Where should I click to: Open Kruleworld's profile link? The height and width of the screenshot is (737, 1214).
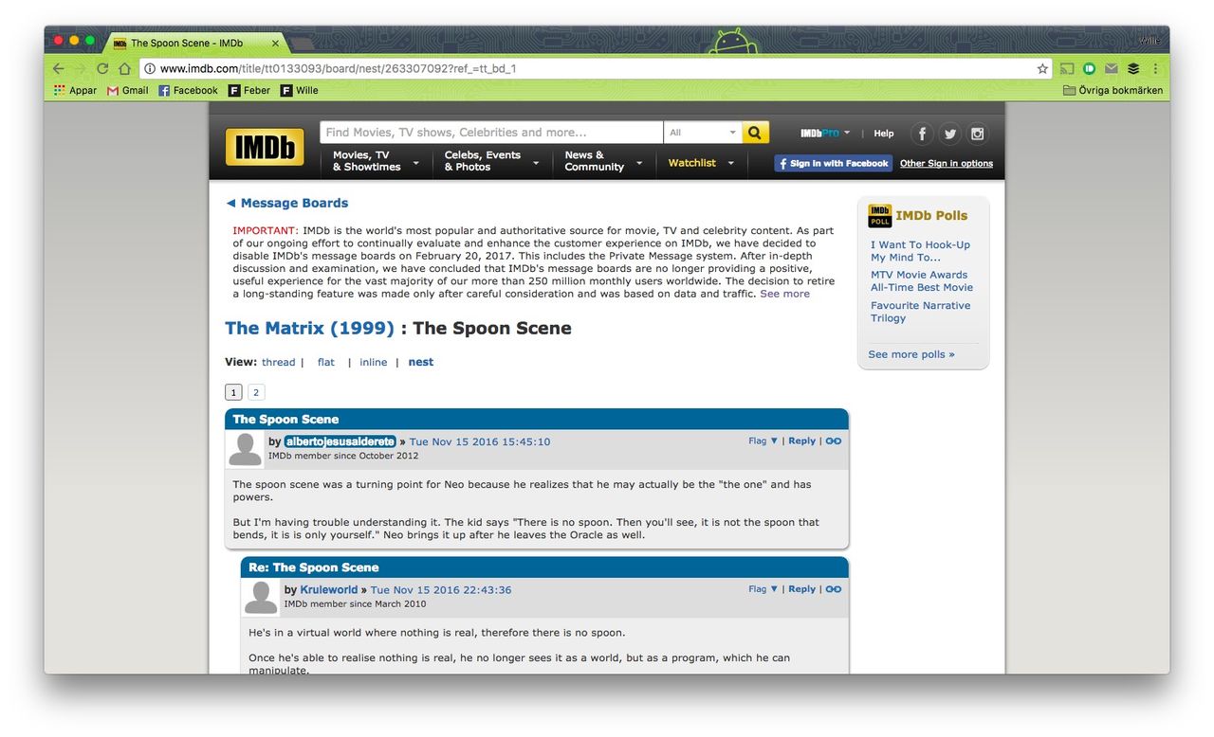[329, 589]
